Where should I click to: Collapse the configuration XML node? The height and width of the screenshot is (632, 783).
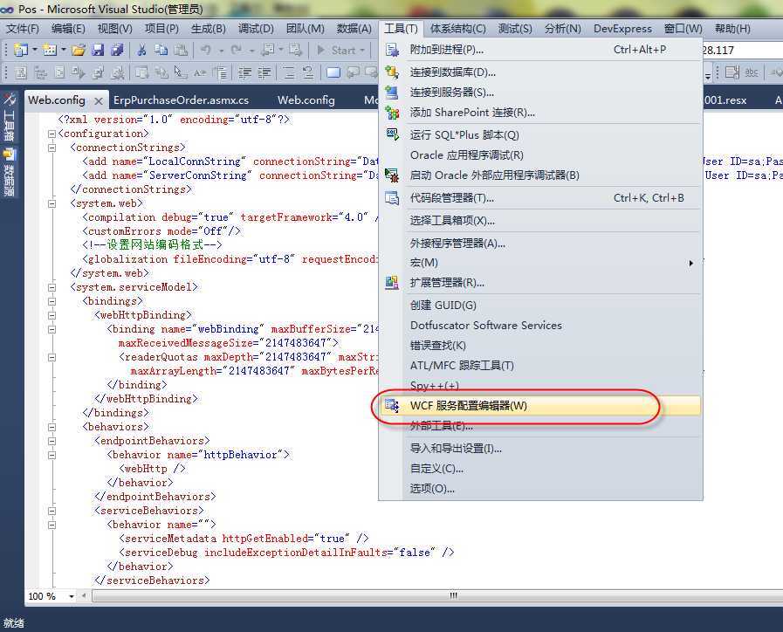coord(52,134)
